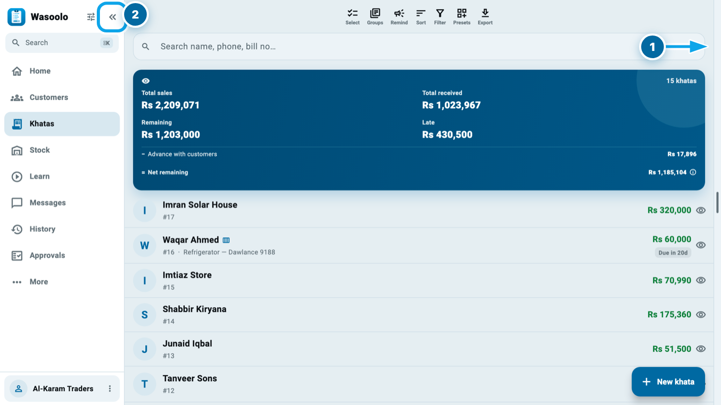The image size is (721, 405).
Task: Open the sidebar Search field
Action: click(x=62, y=43)
